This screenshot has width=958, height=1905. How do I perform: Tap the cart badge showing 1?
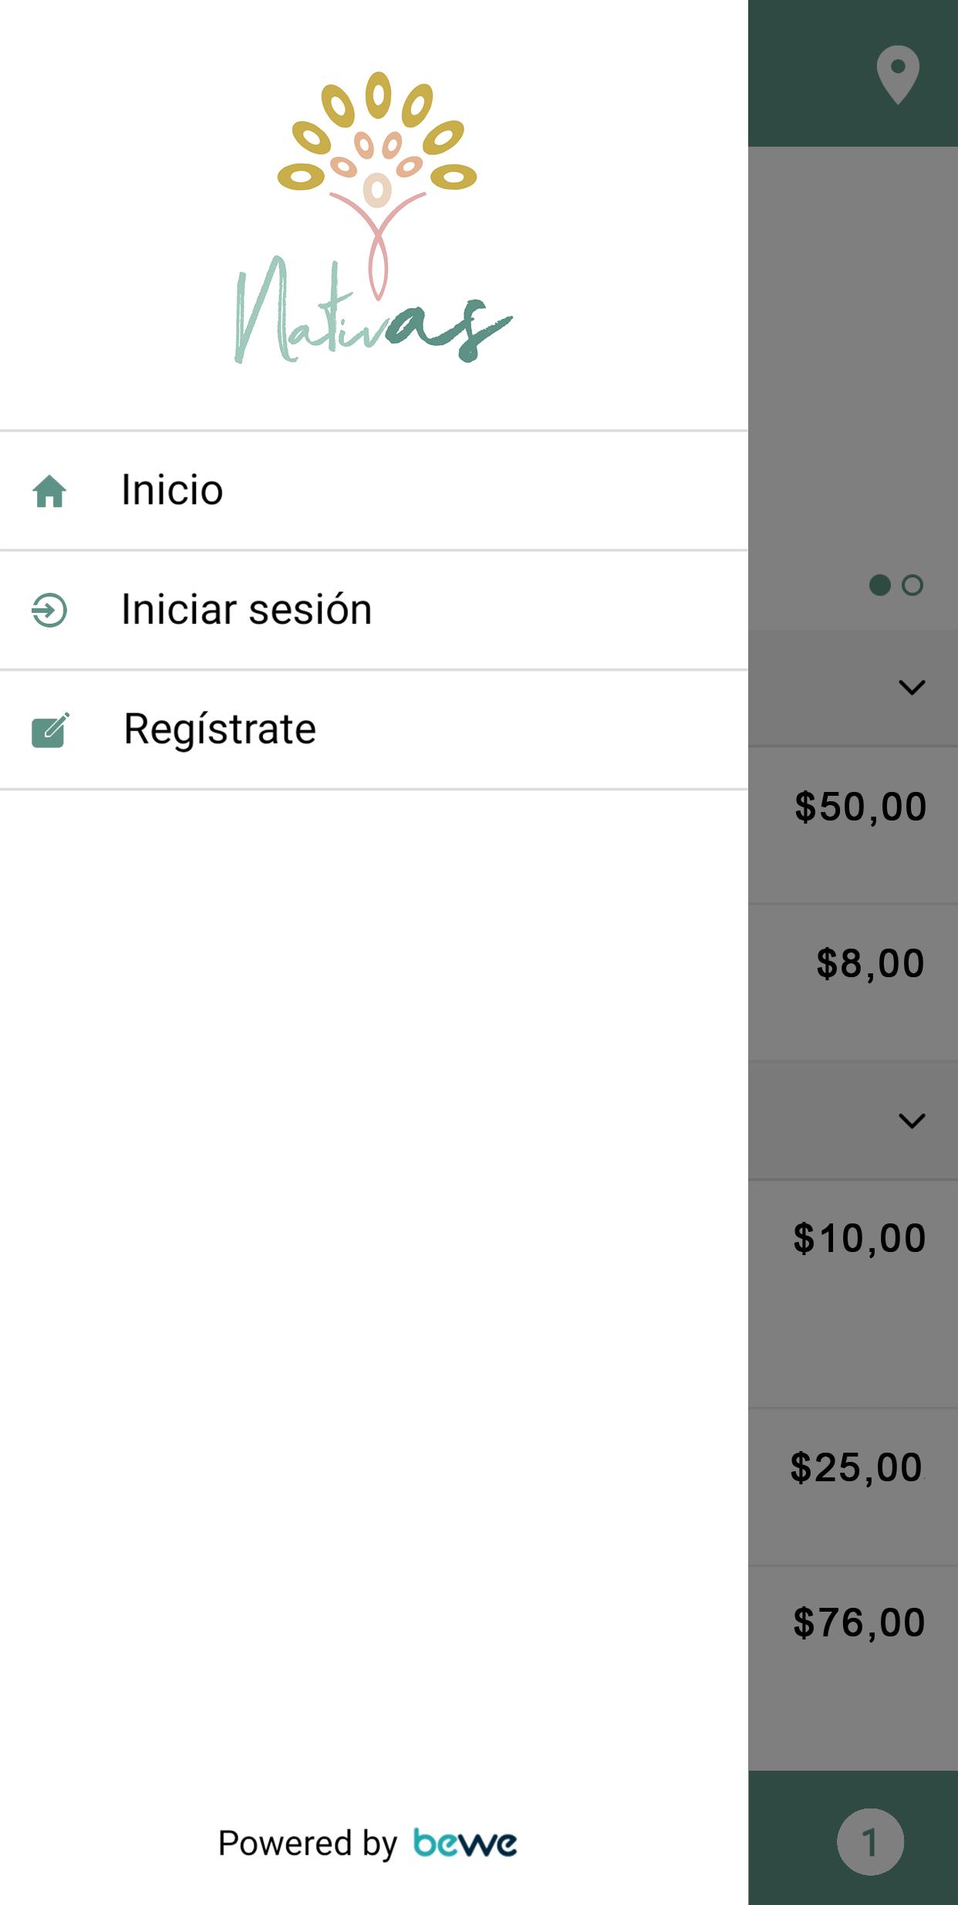pyautogui.click(x=870, y=1842)
